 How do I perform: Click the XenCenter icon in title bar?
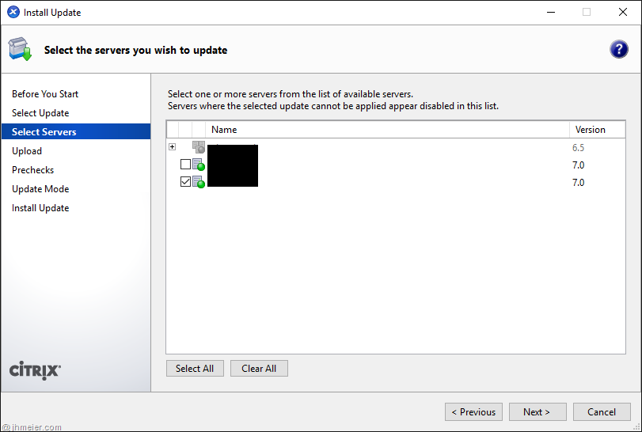click(x=13, y=12)
